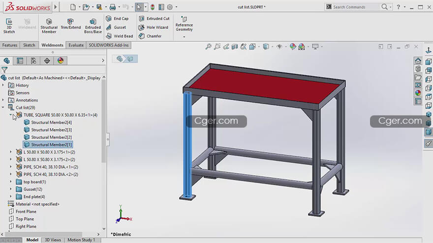Screen dimensions: 433x243
Task: Expand the top board(1) folder
Action: point(11,182)
